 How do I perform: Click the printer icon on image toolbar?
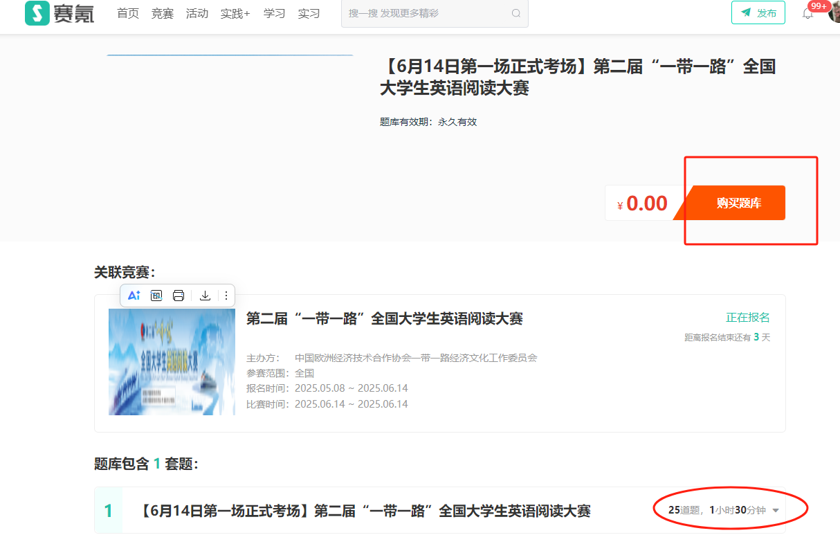click(179, 296)
